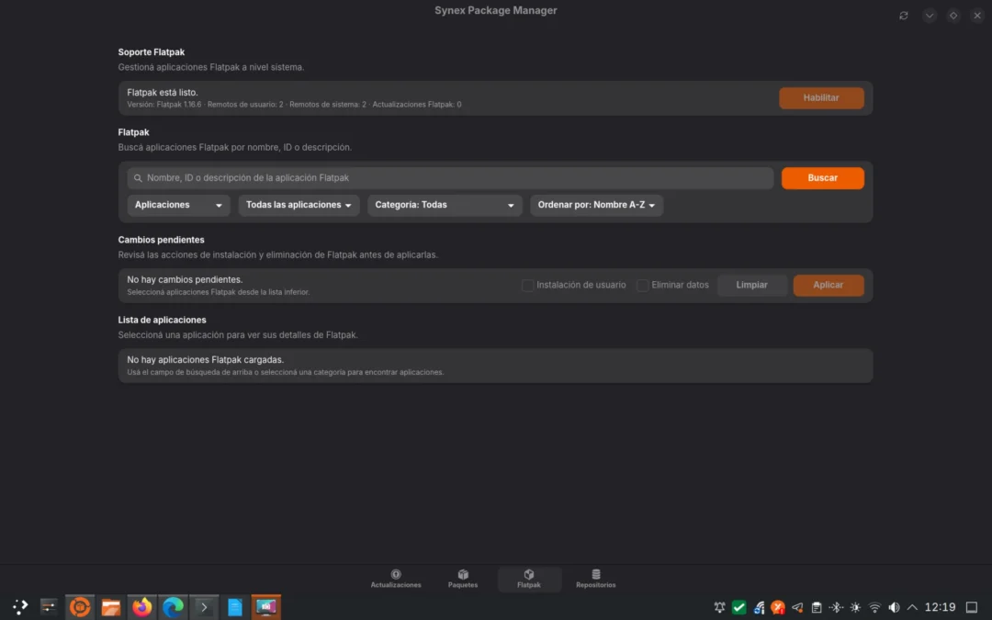This screenshot has width=992, height=620.
Task: Click the orange Buscar button
Action: 822,178
